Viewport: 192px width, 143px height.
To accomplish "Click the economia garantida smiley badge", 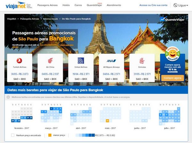I will pos(172,54).
